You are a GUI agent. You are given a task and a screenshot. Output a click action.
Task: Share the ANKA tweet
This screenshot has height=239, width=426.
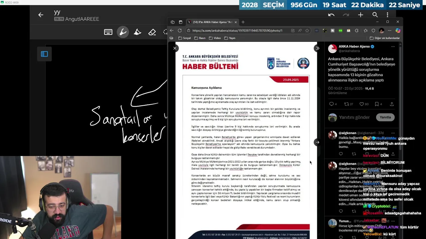392,104
